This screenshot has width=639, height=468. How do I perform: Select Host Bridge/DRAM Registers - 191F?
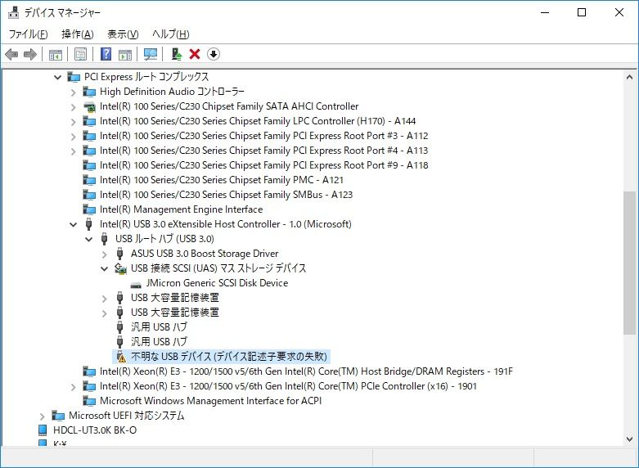click(306, 371)
